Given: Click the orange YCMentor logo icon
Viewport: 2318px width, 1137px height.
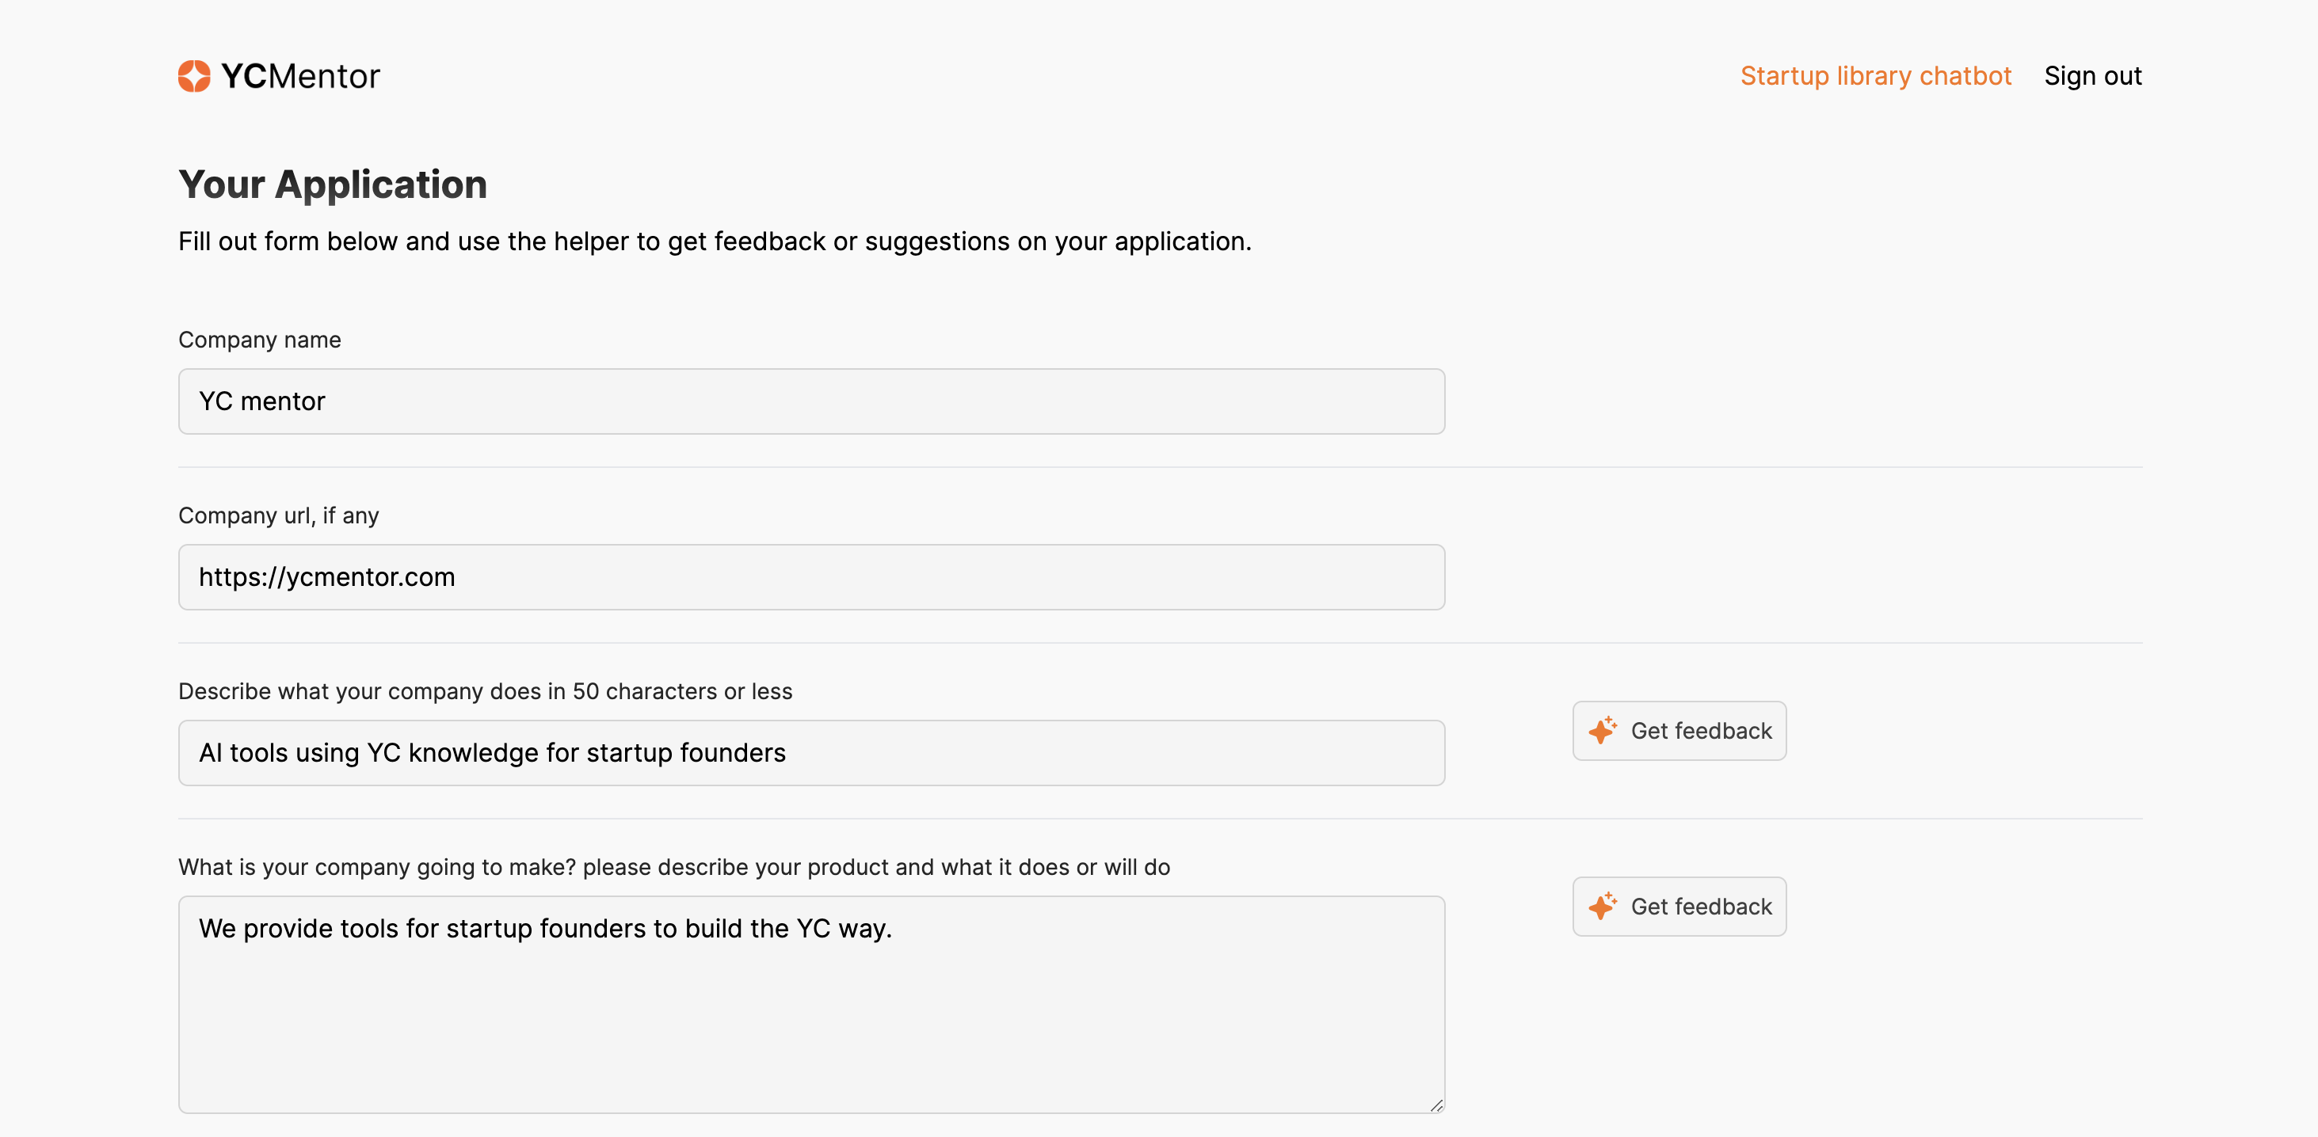Looking at the screenshot, I should pos(193,77).
